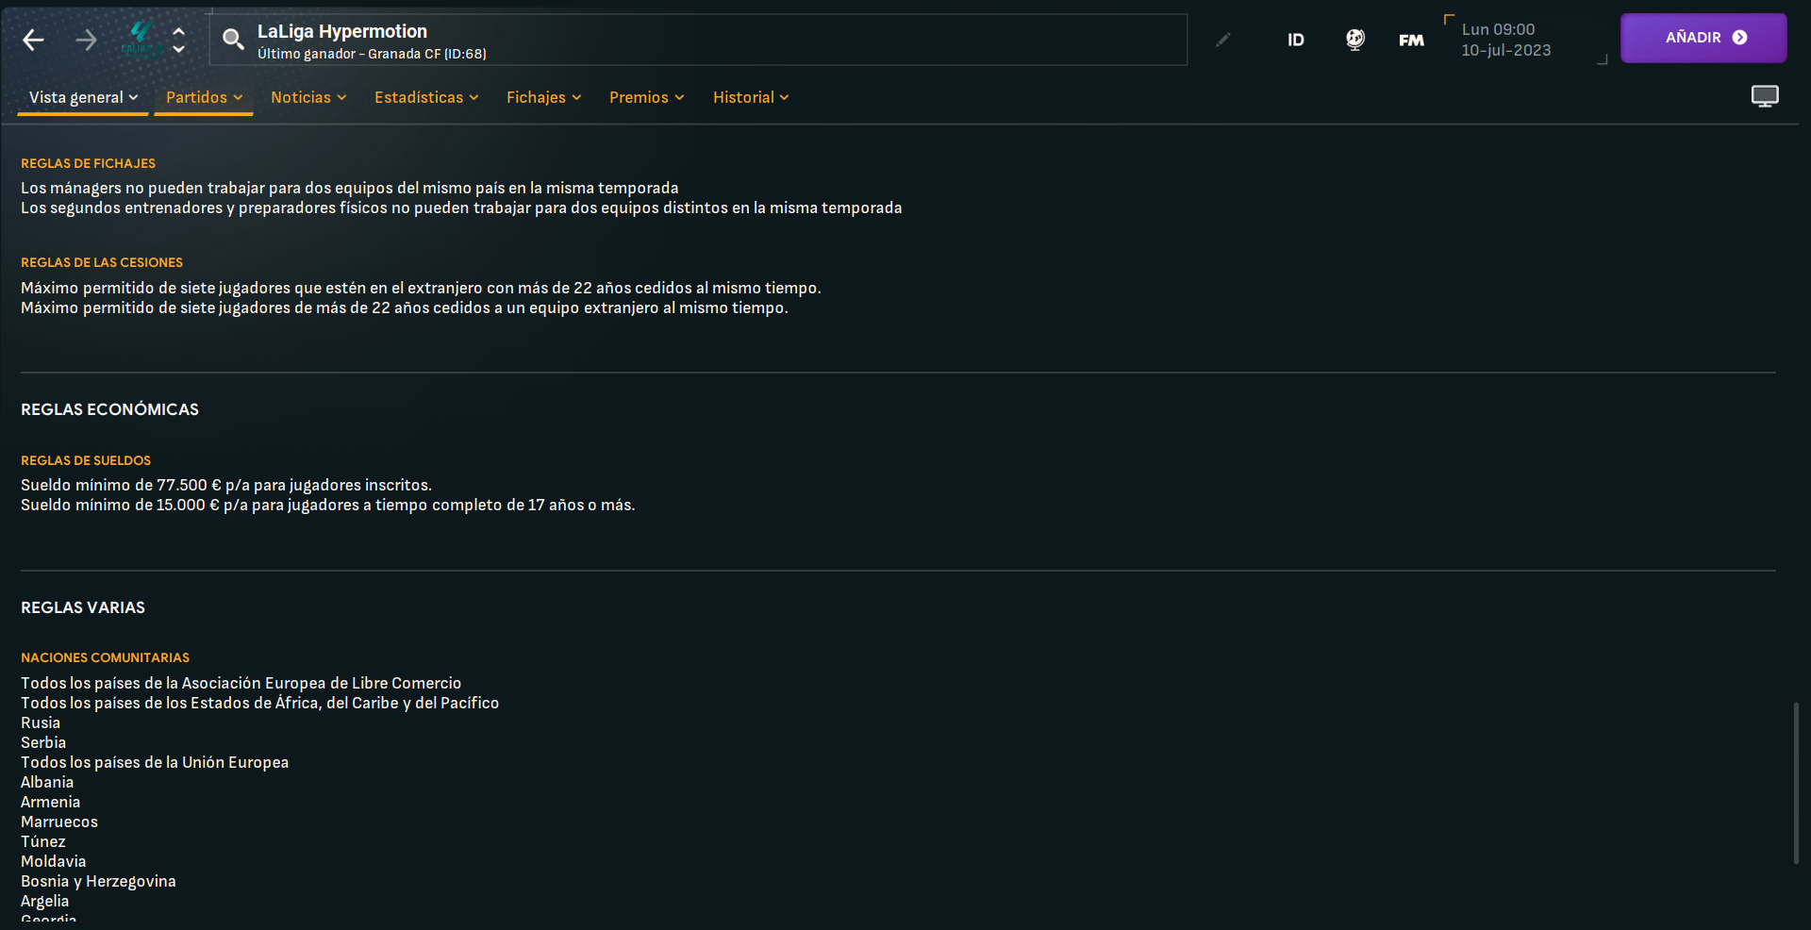Click the vertical scrollbar thumb
This screenshot has width=1811, height=930.
[x=1796, y=782]
